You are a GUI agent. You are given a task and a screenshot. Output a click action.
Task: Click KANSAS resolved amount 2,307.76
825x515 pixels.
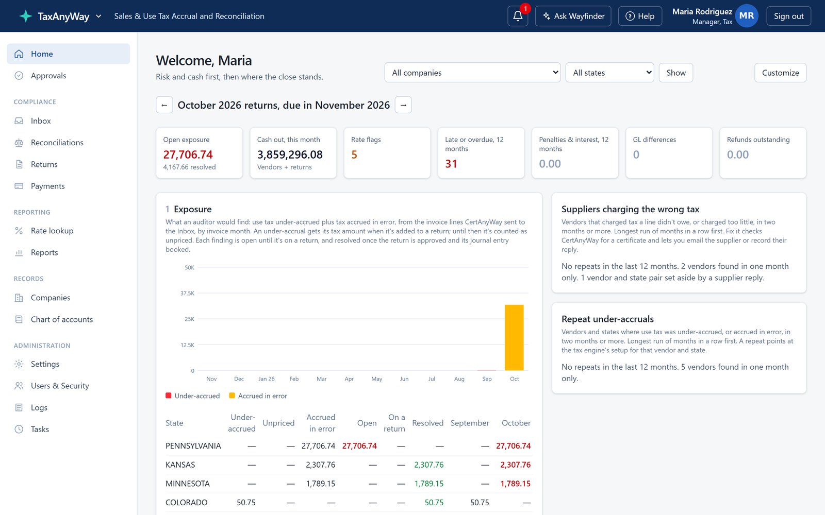click(429, 465)
